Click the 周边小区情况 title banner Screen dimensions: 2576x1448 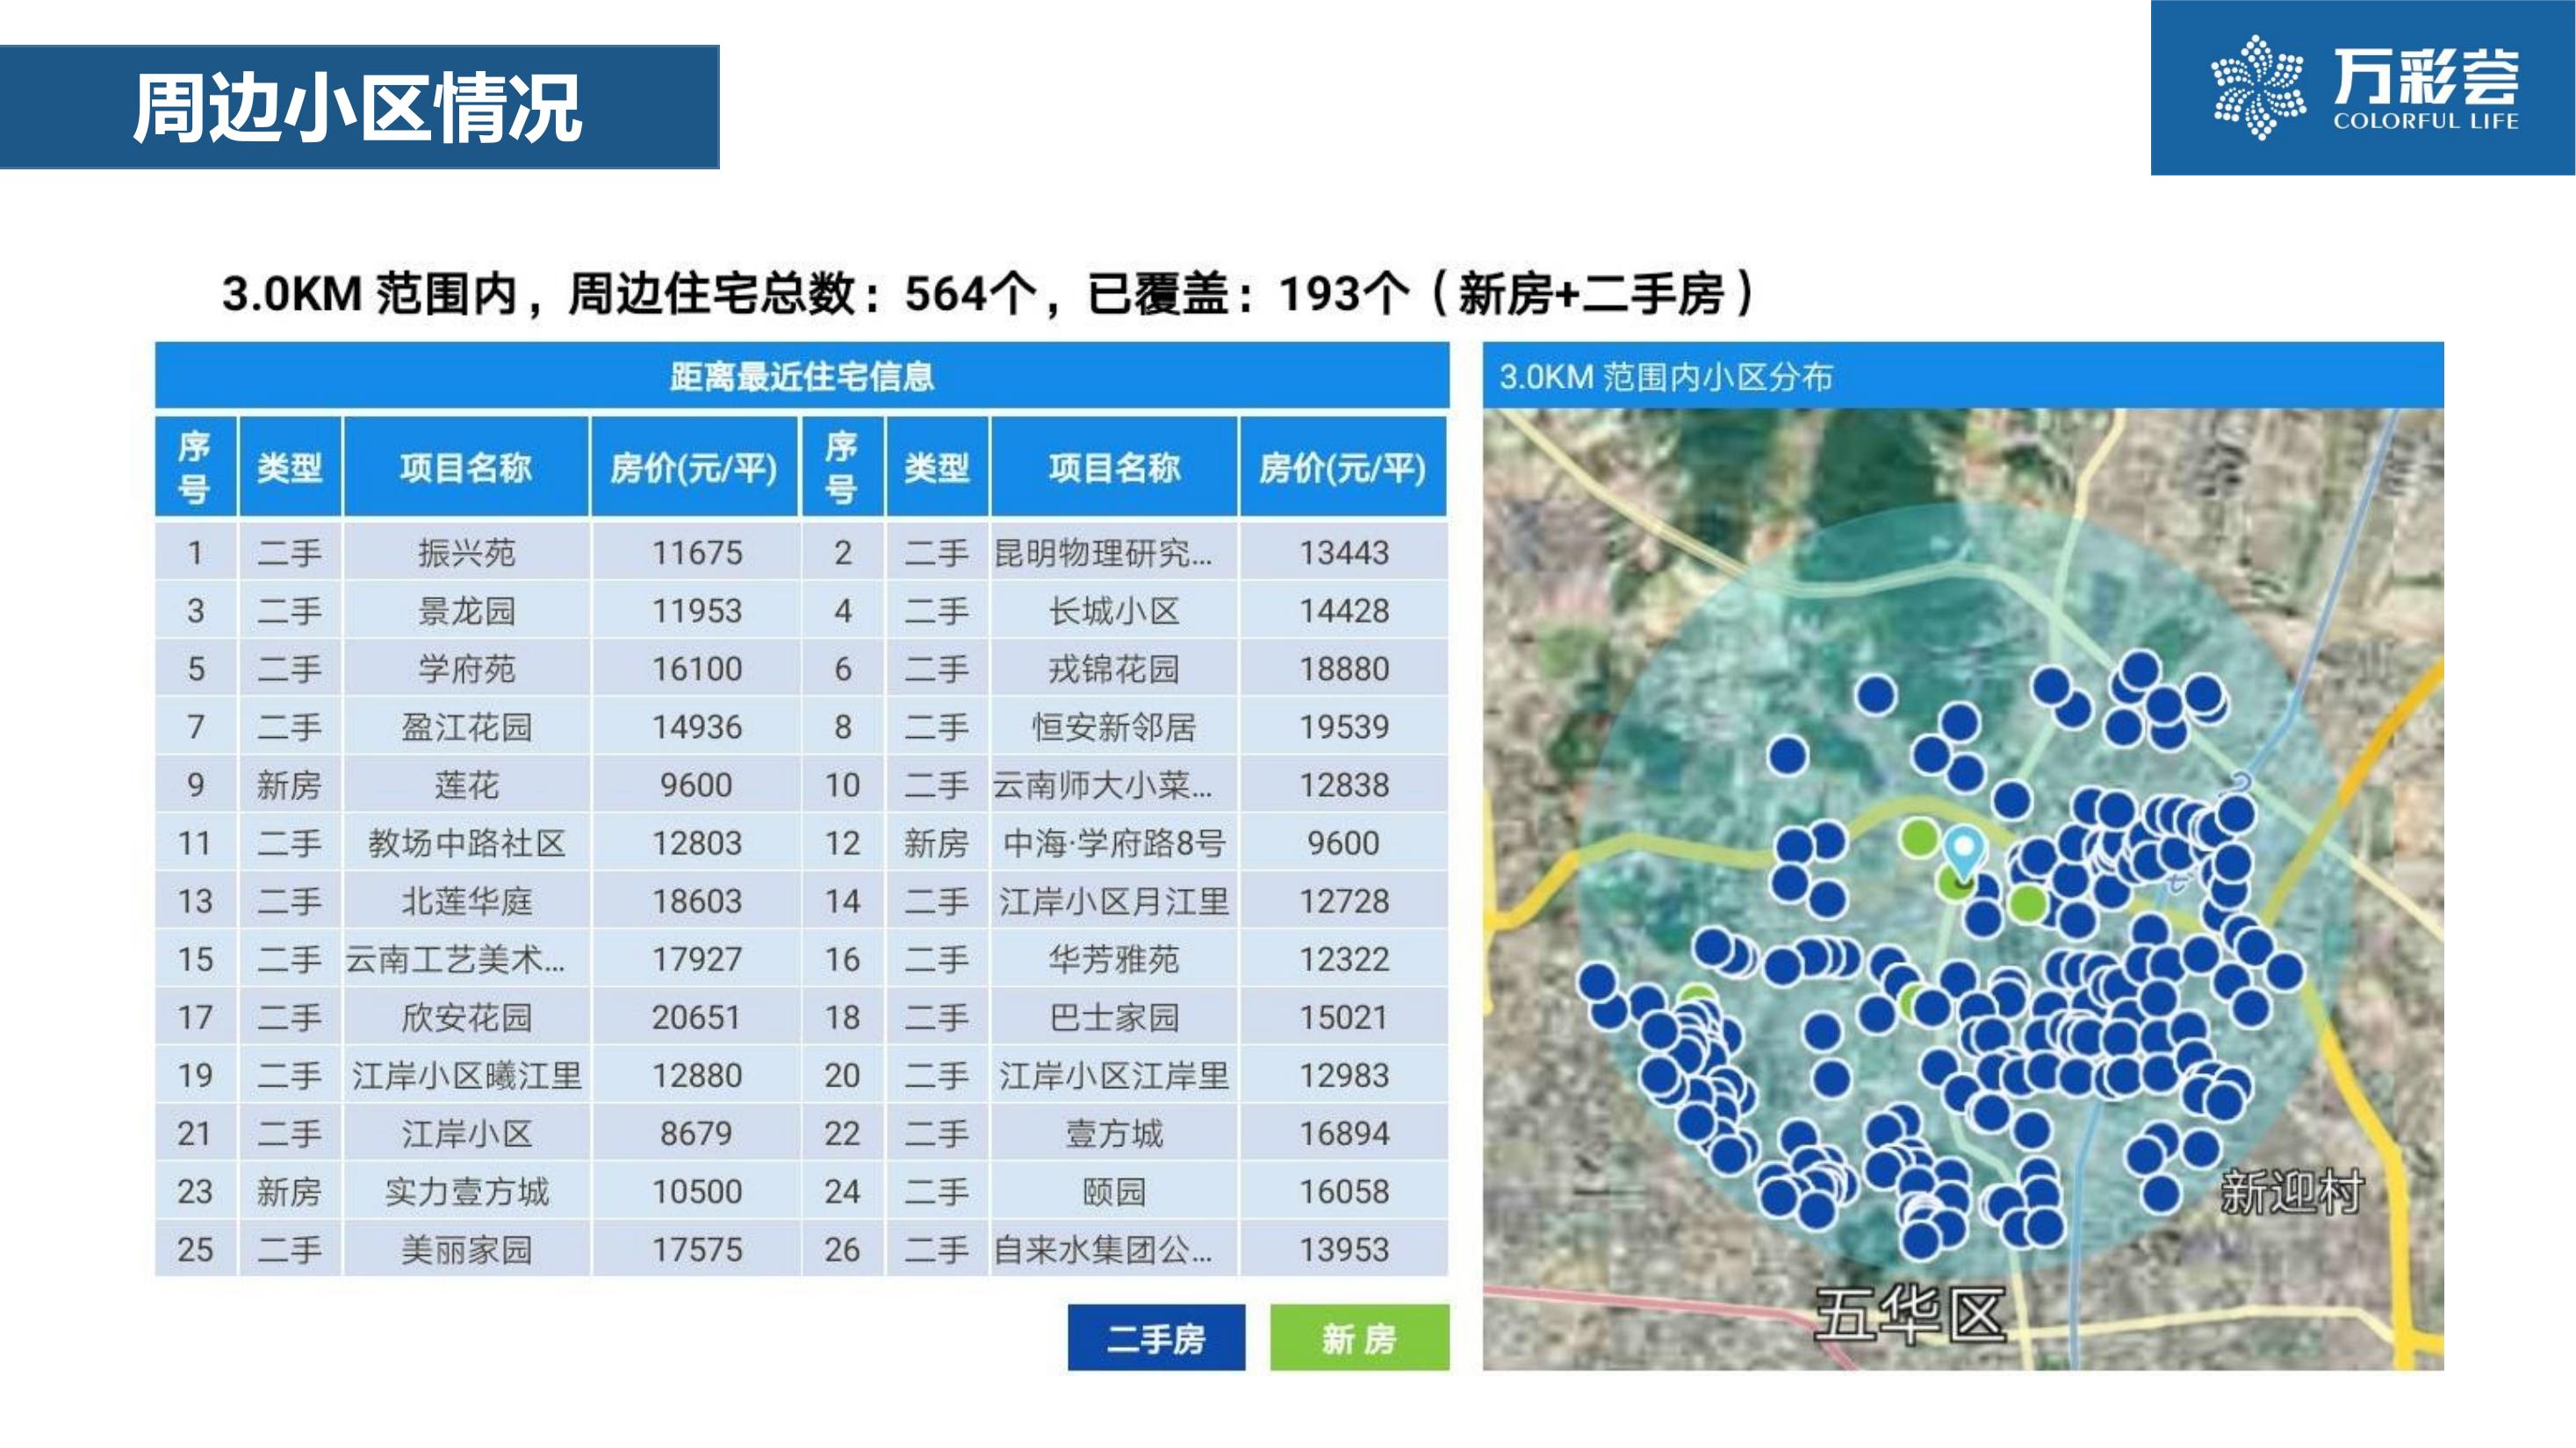pyautogui.click(x=359, y=107)
